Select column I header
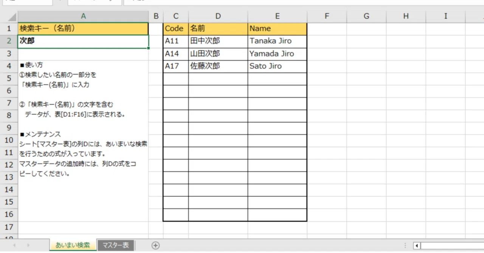The height and width of the screenshot is (253, 484). click(x=446, y=16)
